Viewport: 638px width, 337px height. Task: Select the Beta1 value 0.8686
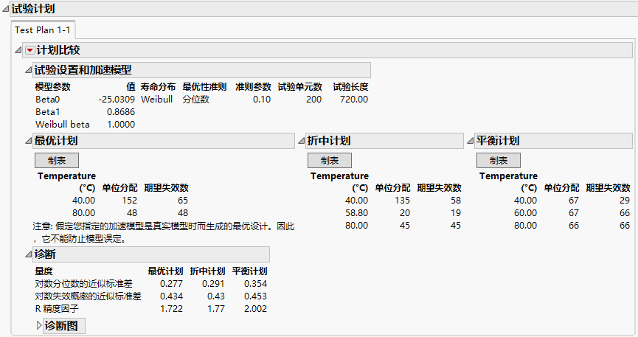[x=121, y=112]
